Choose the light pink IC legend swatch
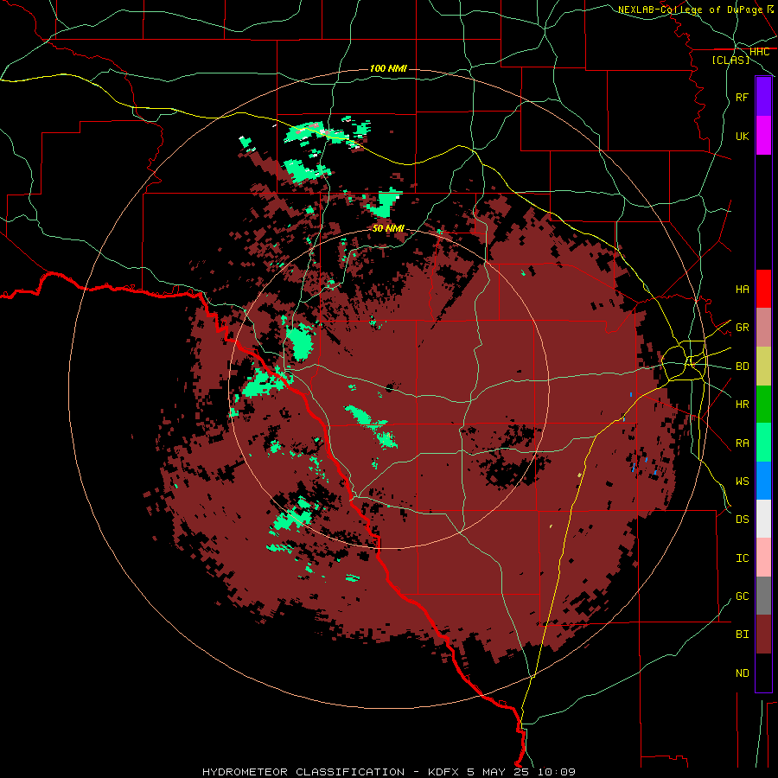 click(x=763, y=558)
